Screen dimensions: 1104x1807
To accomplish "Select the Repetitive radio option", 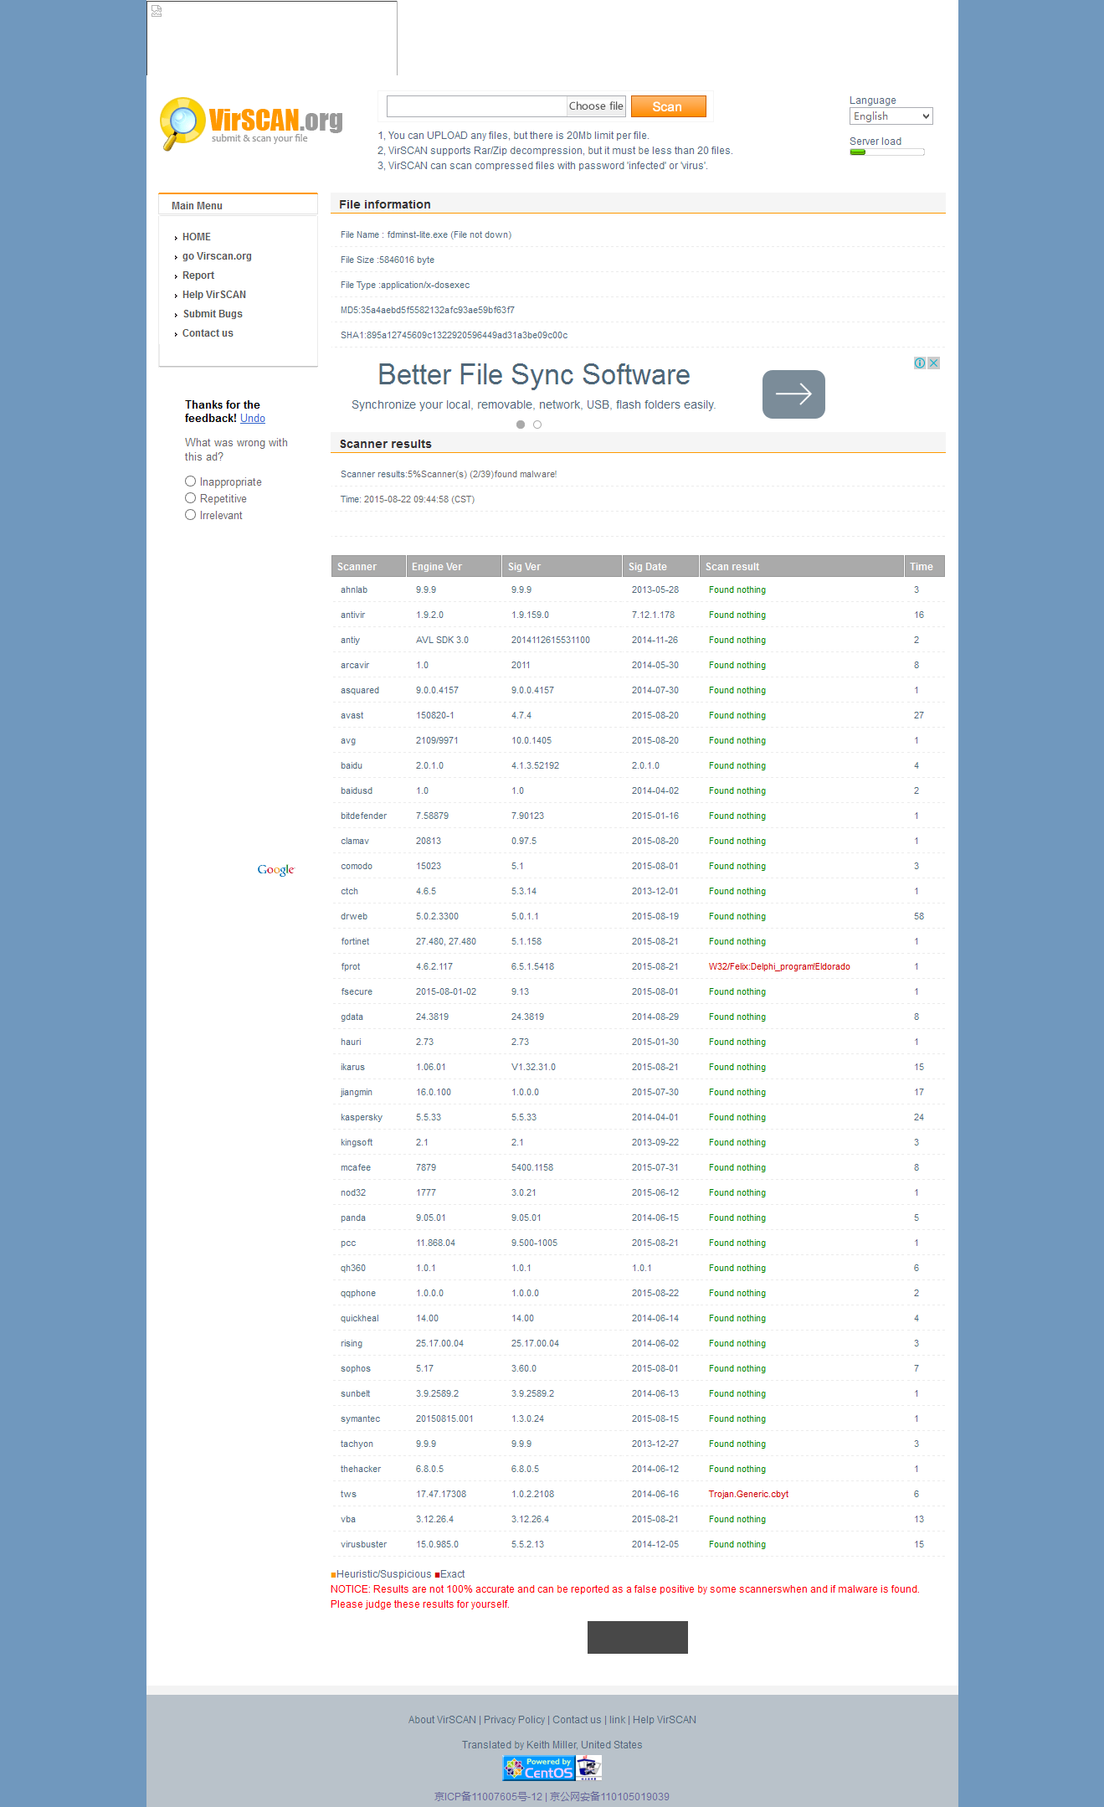I will 191,498.
